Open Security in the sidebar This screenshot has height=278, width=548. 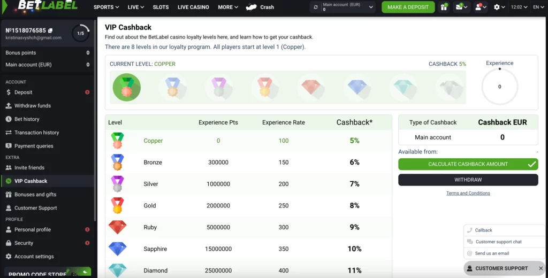coord(48,243)
